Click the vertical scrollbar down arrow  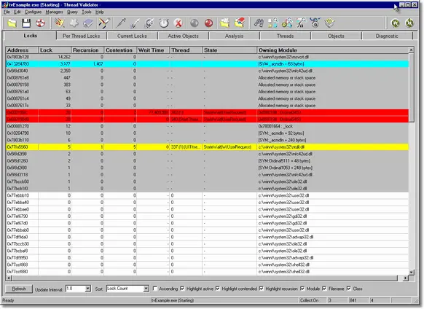click(412, 273)
